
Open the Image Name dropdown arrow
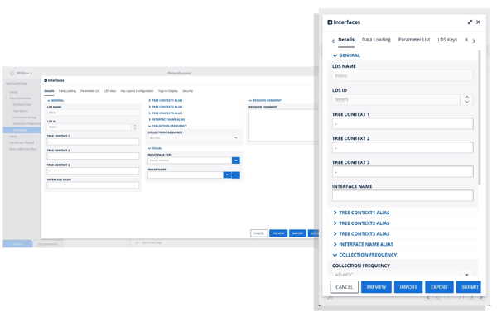(x=227, y=175)
